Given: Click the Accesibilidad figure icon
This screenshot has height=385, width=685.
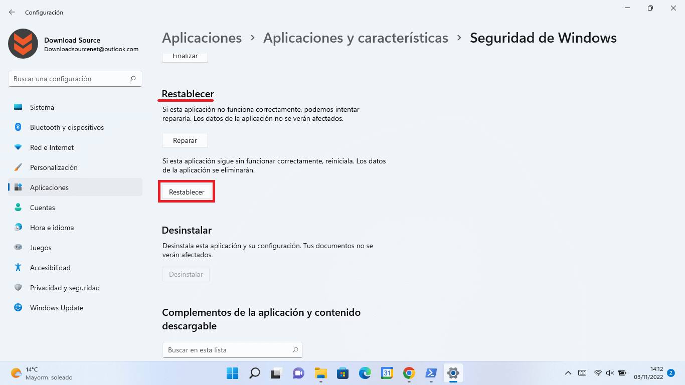Looking at the screenshot, I should [x=18, y=268].
